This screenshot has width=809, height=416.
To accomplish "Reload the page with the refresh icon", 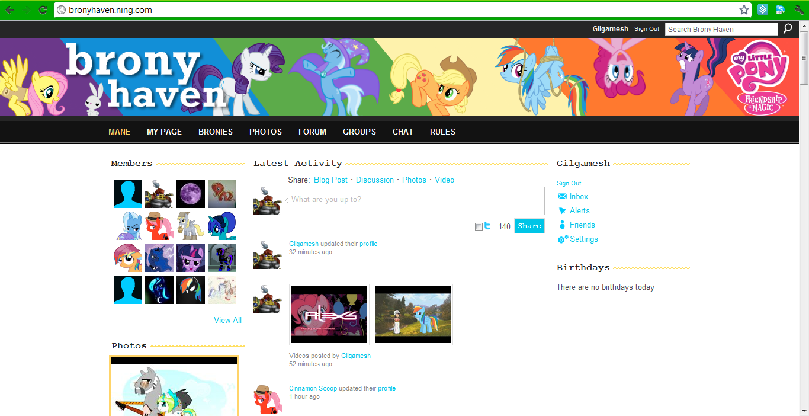I will tap(43, 10).
